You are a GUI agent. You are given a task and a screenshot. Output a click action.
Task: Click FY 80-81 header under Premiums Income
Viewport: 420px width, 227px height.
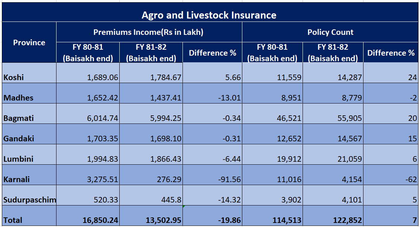point(88,53)
